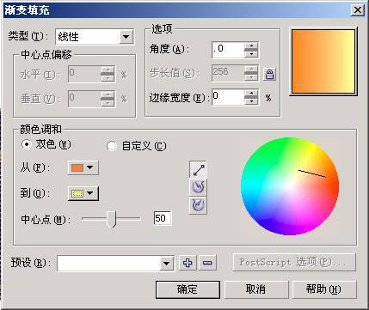
Task: Confirm with the 确定 button
Action: point(188,289)
